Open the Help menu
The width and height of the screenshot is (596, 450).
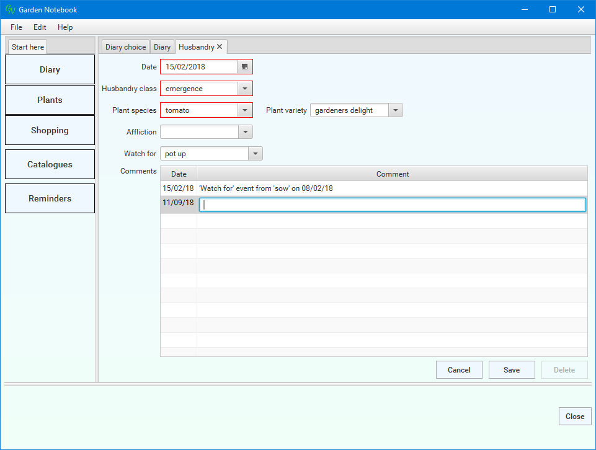(65, 27)
